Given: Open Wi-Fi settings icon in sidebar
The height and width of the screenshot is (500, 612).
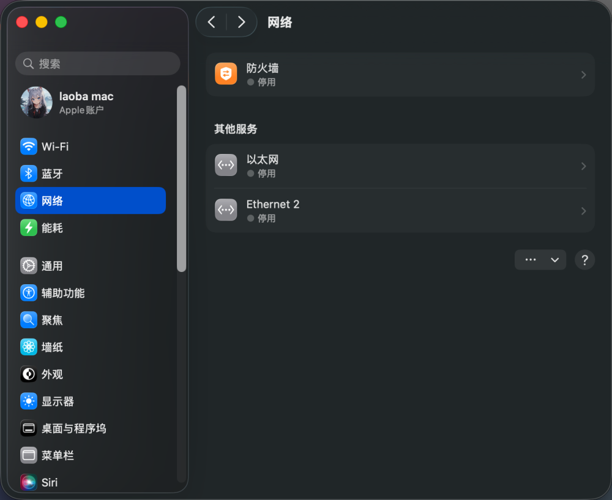Looking at the screenshot, I should pyautogui.click(x=29, y=147).
